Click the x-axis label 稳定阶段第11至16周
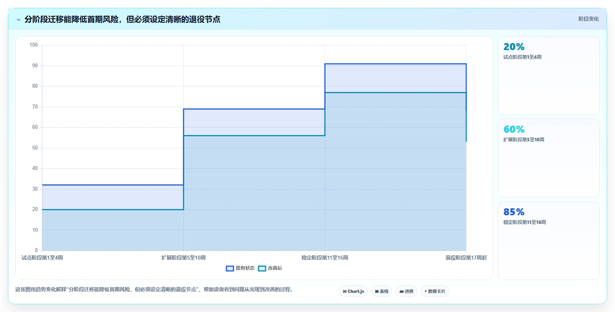 pos(325,258)
